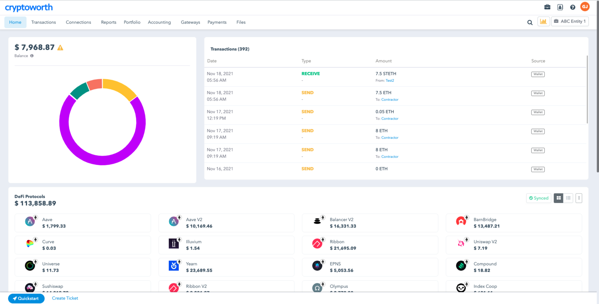Select the Yearn protocol logo

[x=173, y=266]
